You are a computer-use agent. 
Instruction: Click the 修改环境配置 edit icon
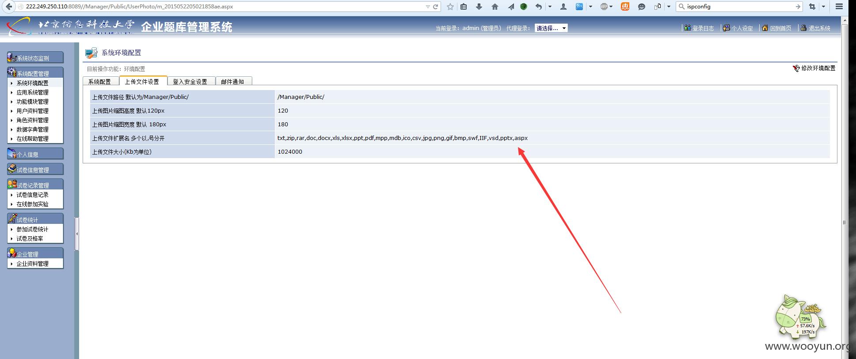796,68
